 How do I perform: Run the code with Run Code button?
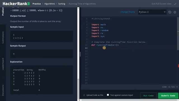pos(149,95)
